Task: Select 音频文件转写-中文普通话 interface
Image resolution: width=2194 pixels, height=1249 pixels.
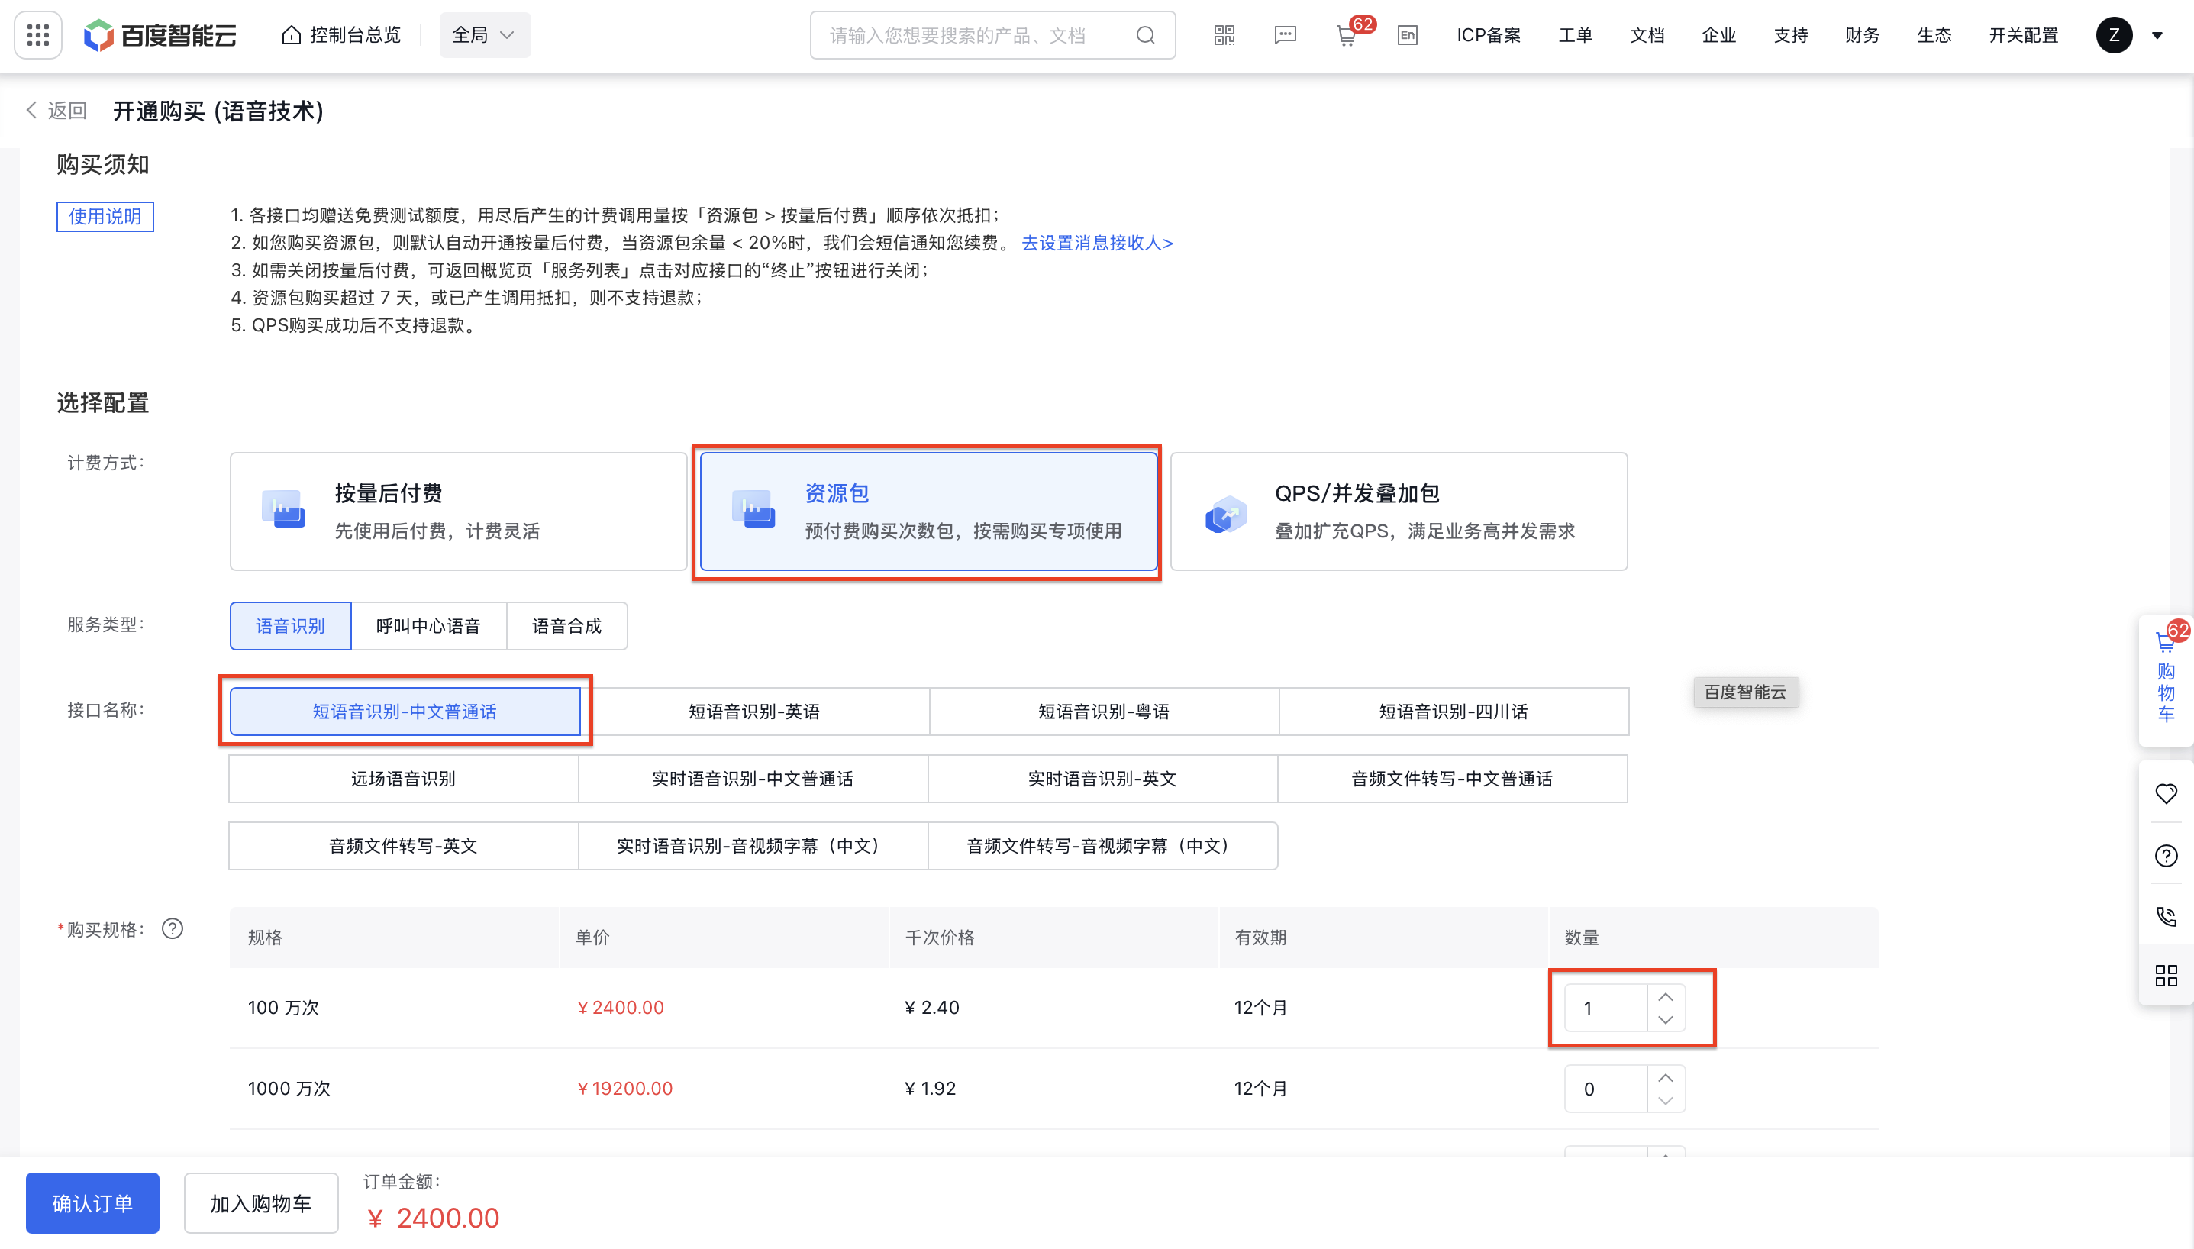Action: 1452,779
